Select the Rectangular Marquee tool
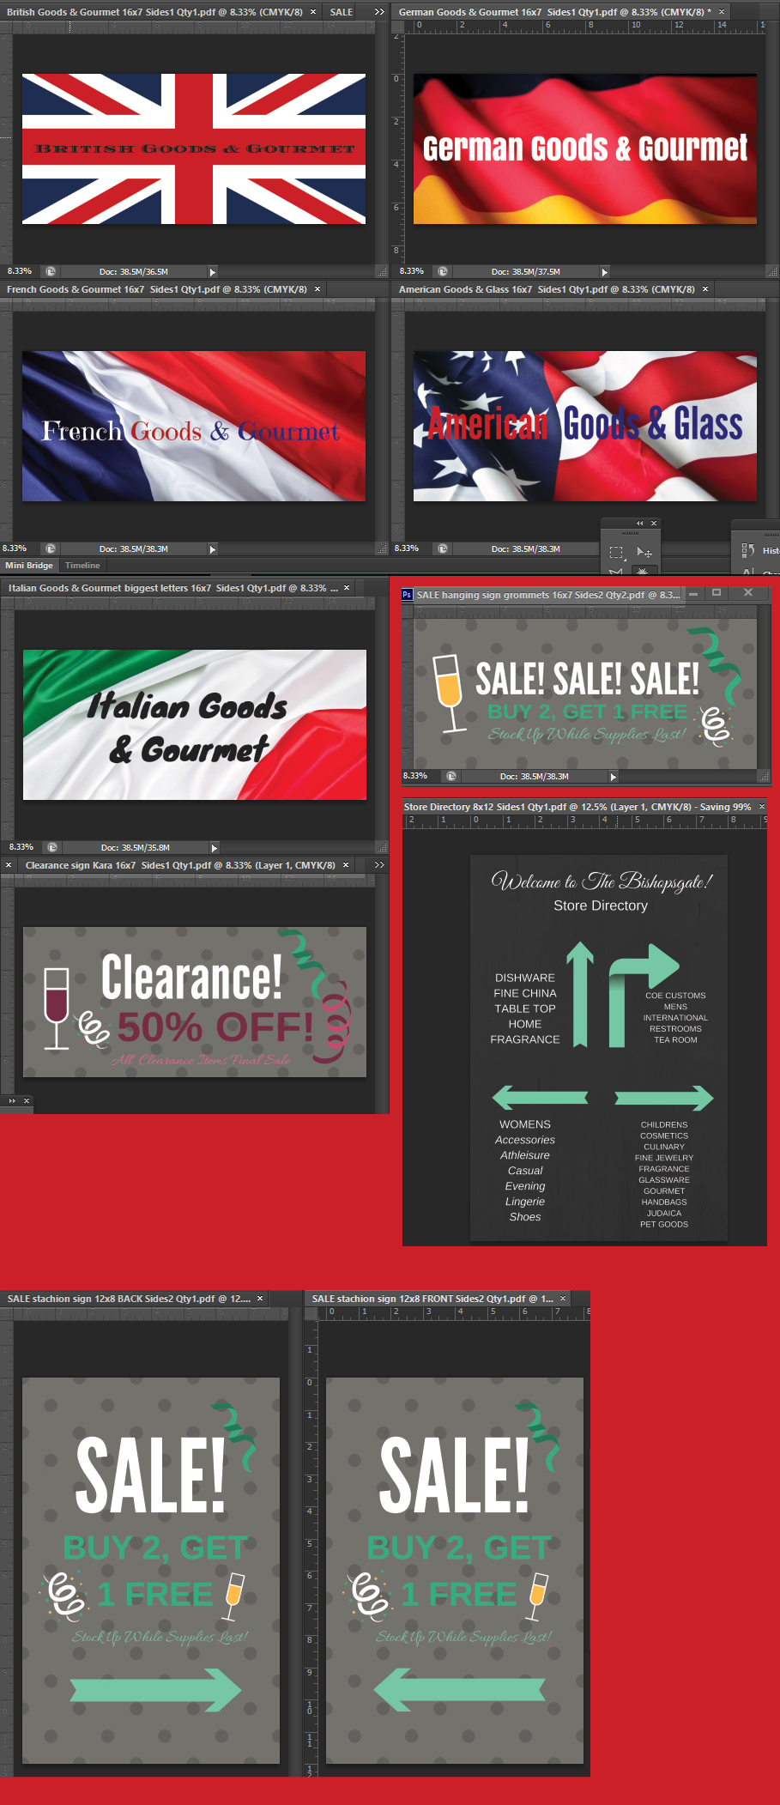780x1805 pixels. 615,552
